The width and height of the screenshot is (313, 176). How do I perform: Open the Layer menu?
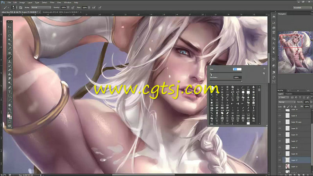pos(30,2)
